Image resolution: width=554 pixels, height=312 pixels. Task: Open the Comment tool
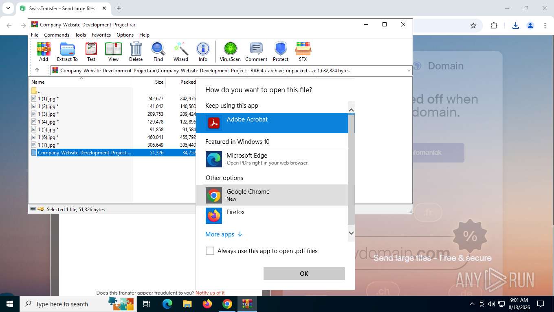click(256, 52)
